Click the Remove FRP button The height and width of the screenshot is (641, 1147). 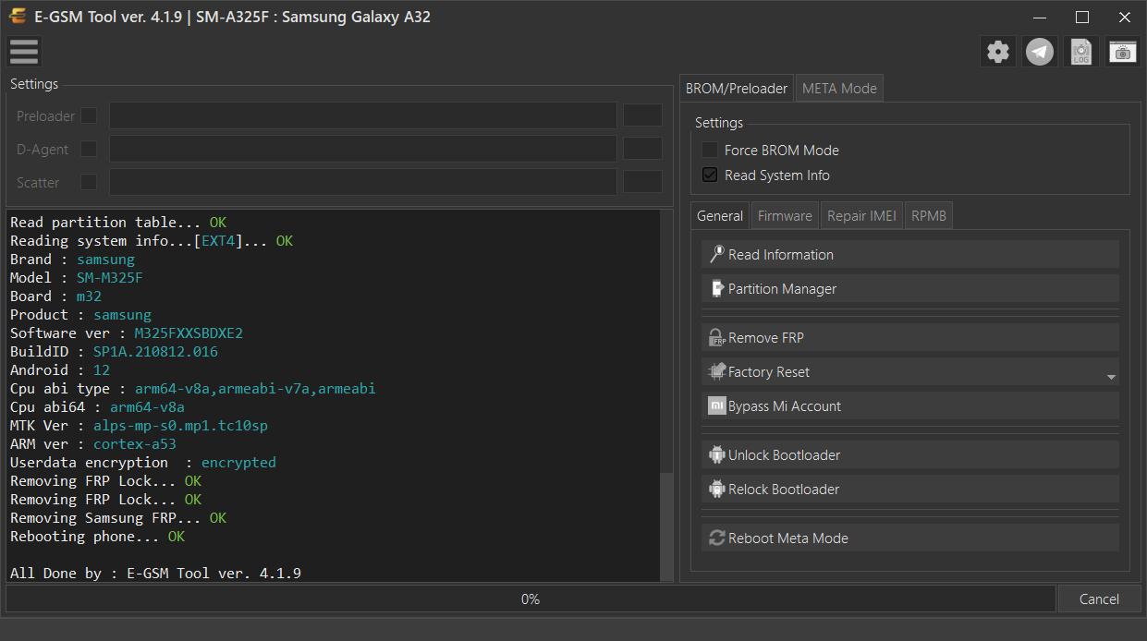click(910, 337)
